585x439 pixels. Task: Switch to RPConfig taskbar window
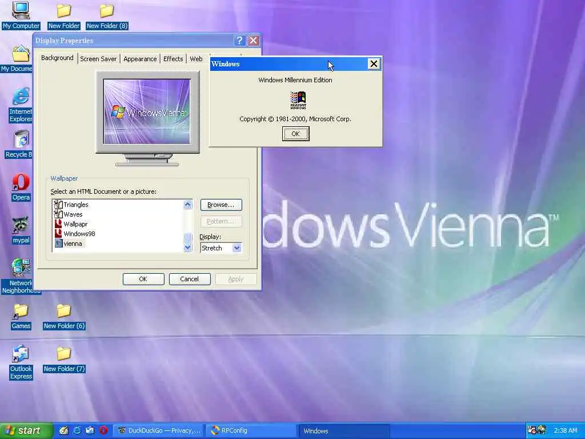[x=252, y=430]
